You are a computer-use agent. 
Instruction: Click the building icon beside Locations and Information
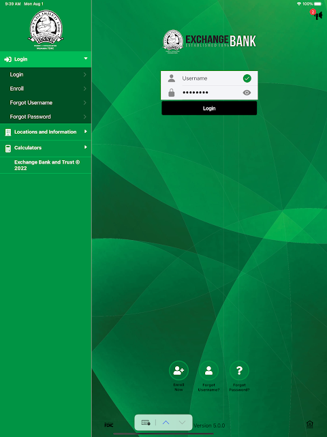click(8, 132)
